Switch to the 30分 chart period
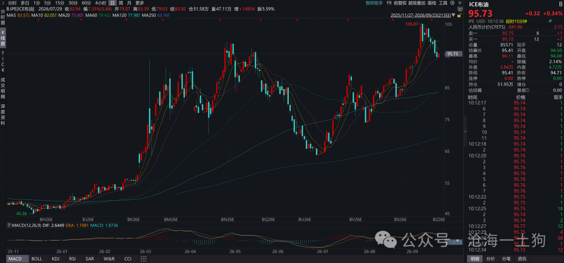 (x=73, y=3)
